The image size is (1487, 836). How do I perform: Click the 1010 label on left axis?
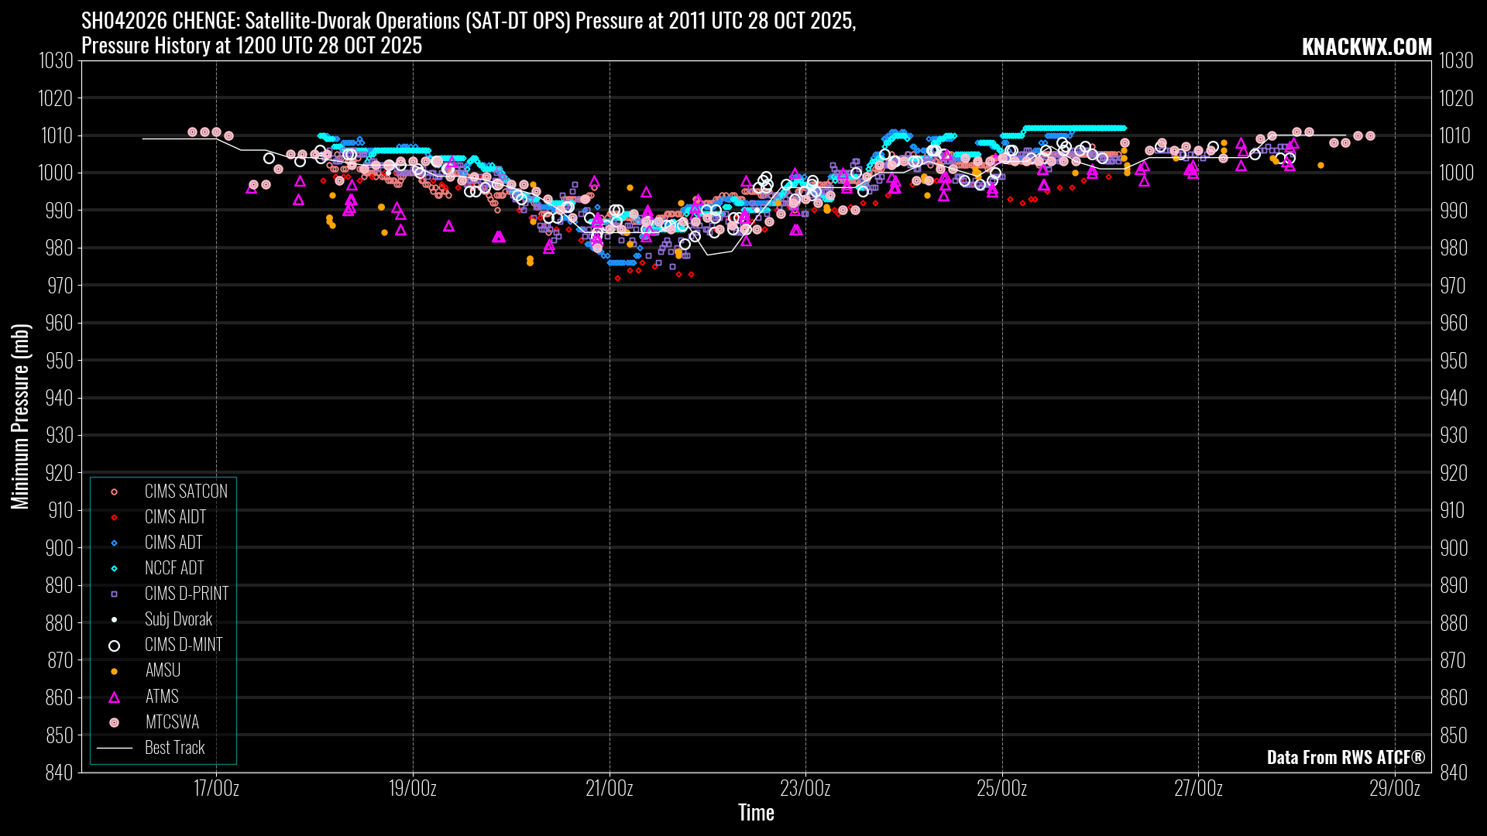tap(56, 136)
